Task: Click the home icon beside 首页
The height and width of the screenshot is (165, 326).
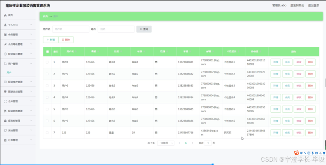Action: [x=5, y=15]
